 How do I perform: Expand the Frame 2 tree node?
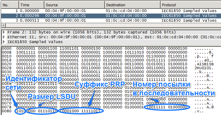click(4, 32)
